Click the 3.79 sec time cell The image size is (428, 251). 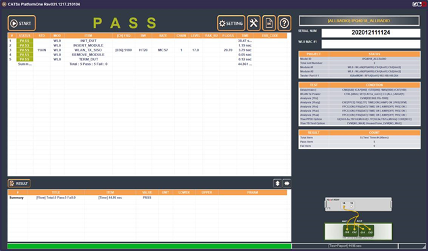point(245,50)
